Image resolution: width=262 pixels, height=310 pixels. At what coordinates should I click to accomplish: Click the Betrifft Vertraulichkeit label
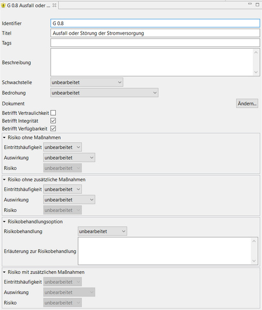(25, 113)
